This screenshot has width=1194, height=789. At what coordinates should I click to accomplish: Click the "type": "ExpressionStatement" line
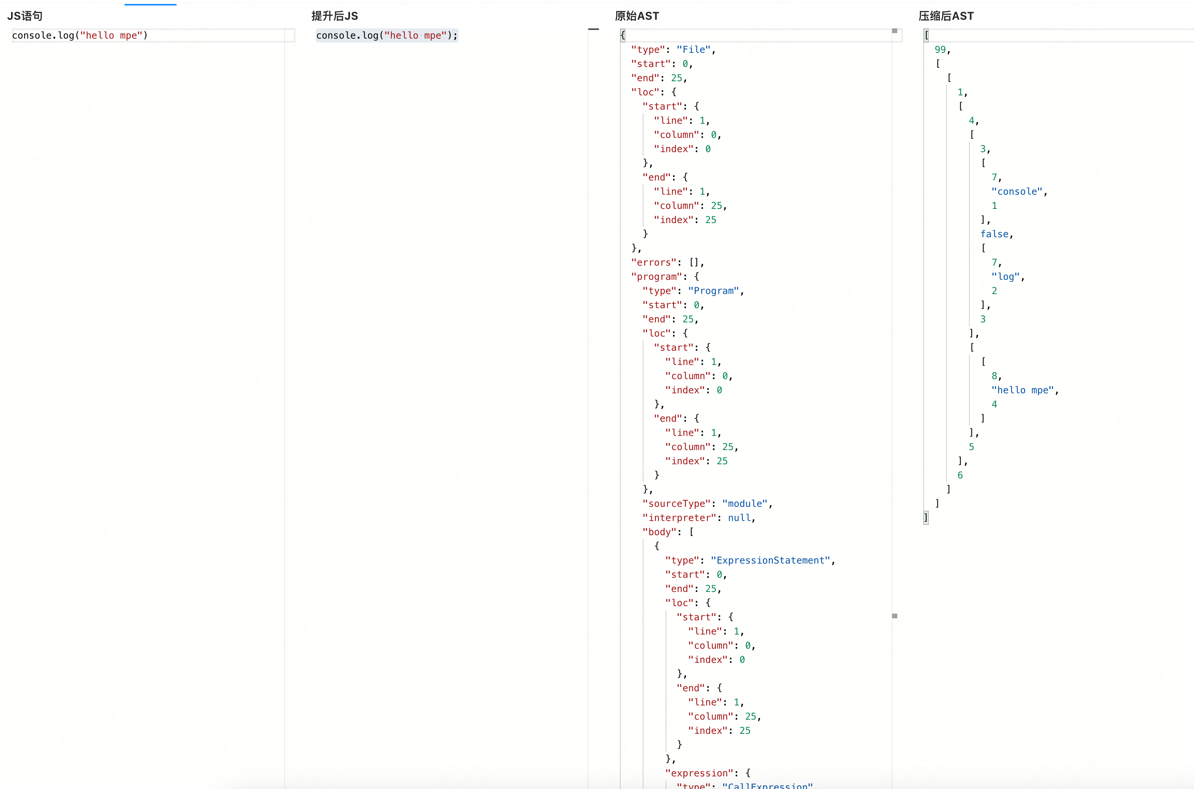750,560
